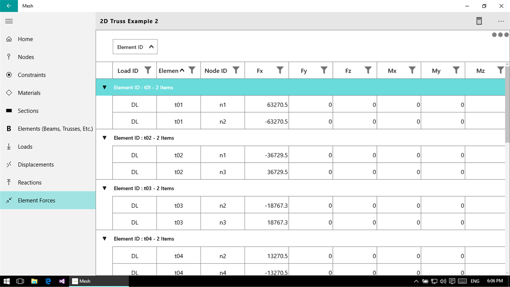Collapse the Element ID t01 group
The width and height of the screenshot is (510, 287).
point(104,87)
